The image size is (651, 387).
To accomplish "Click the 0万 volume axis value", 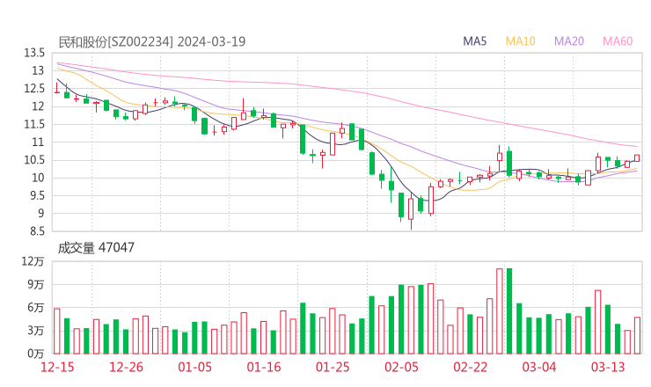I will tap(36, 354).
